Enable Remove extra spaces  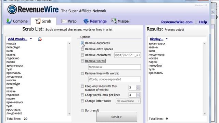point(82,49)
